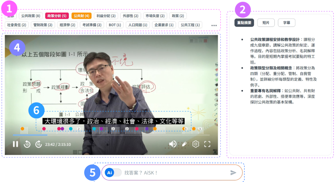
Task: Switch to the 短片 tab
Action: (266, 23)
